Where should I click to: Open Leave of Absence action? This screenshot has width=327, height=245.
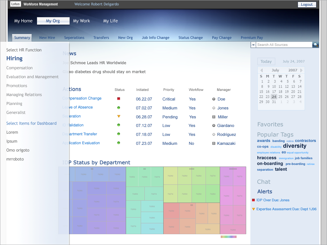[x=77, y=107]
